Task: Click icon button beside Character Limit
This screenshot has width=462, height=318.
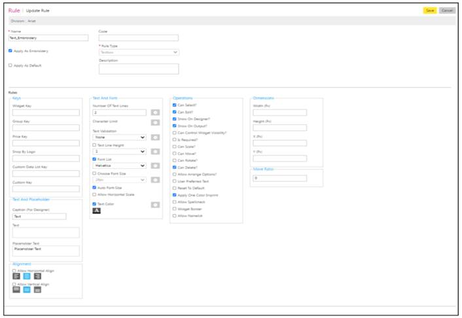Action: tap(155, 123)
